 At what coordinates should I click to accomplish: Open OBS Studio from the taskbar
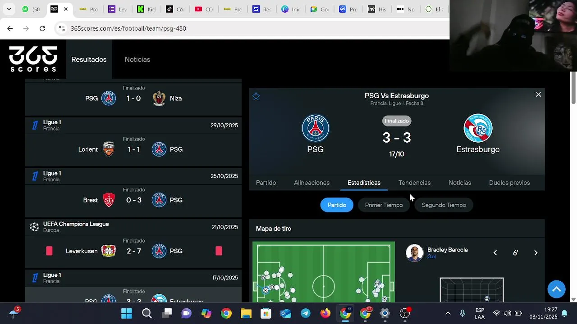(405, 313)
